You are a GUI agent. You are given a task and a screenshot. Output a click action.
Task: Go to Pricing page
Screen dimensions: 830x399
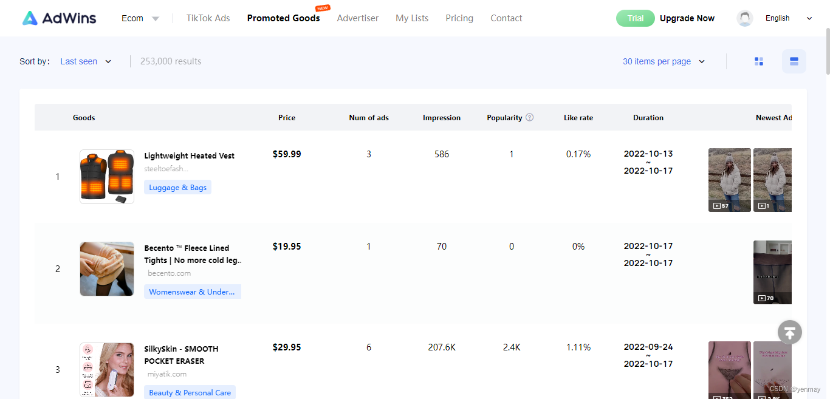click(x=459, y=18)
